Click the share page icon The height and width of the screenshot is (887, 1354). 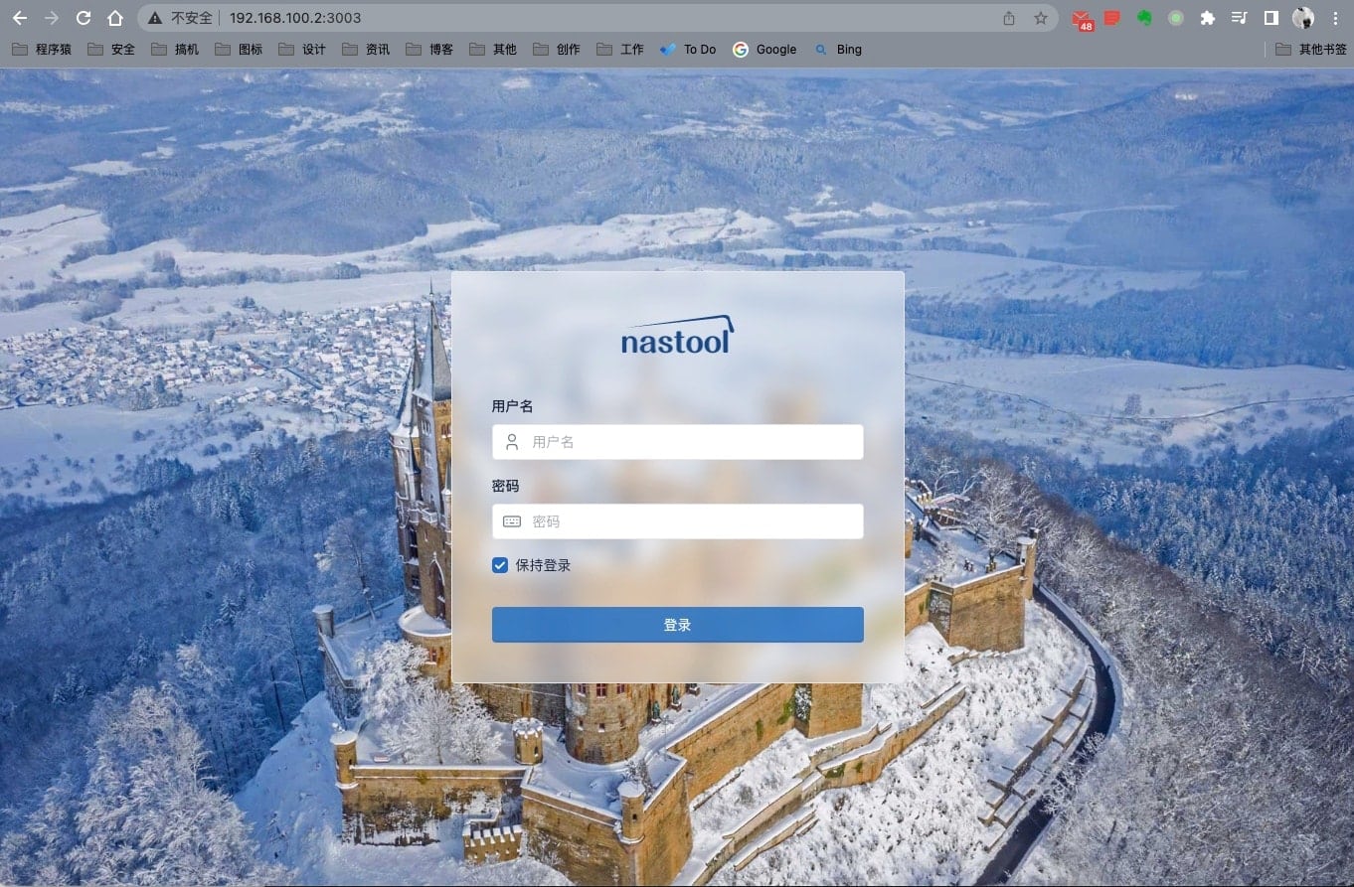pos(1009,18)
